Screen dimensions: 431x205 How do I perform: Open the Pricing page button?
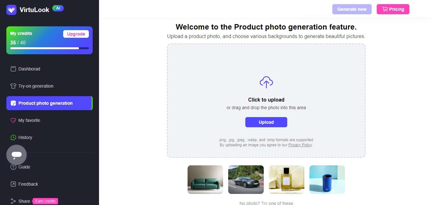tap(393, 9)
